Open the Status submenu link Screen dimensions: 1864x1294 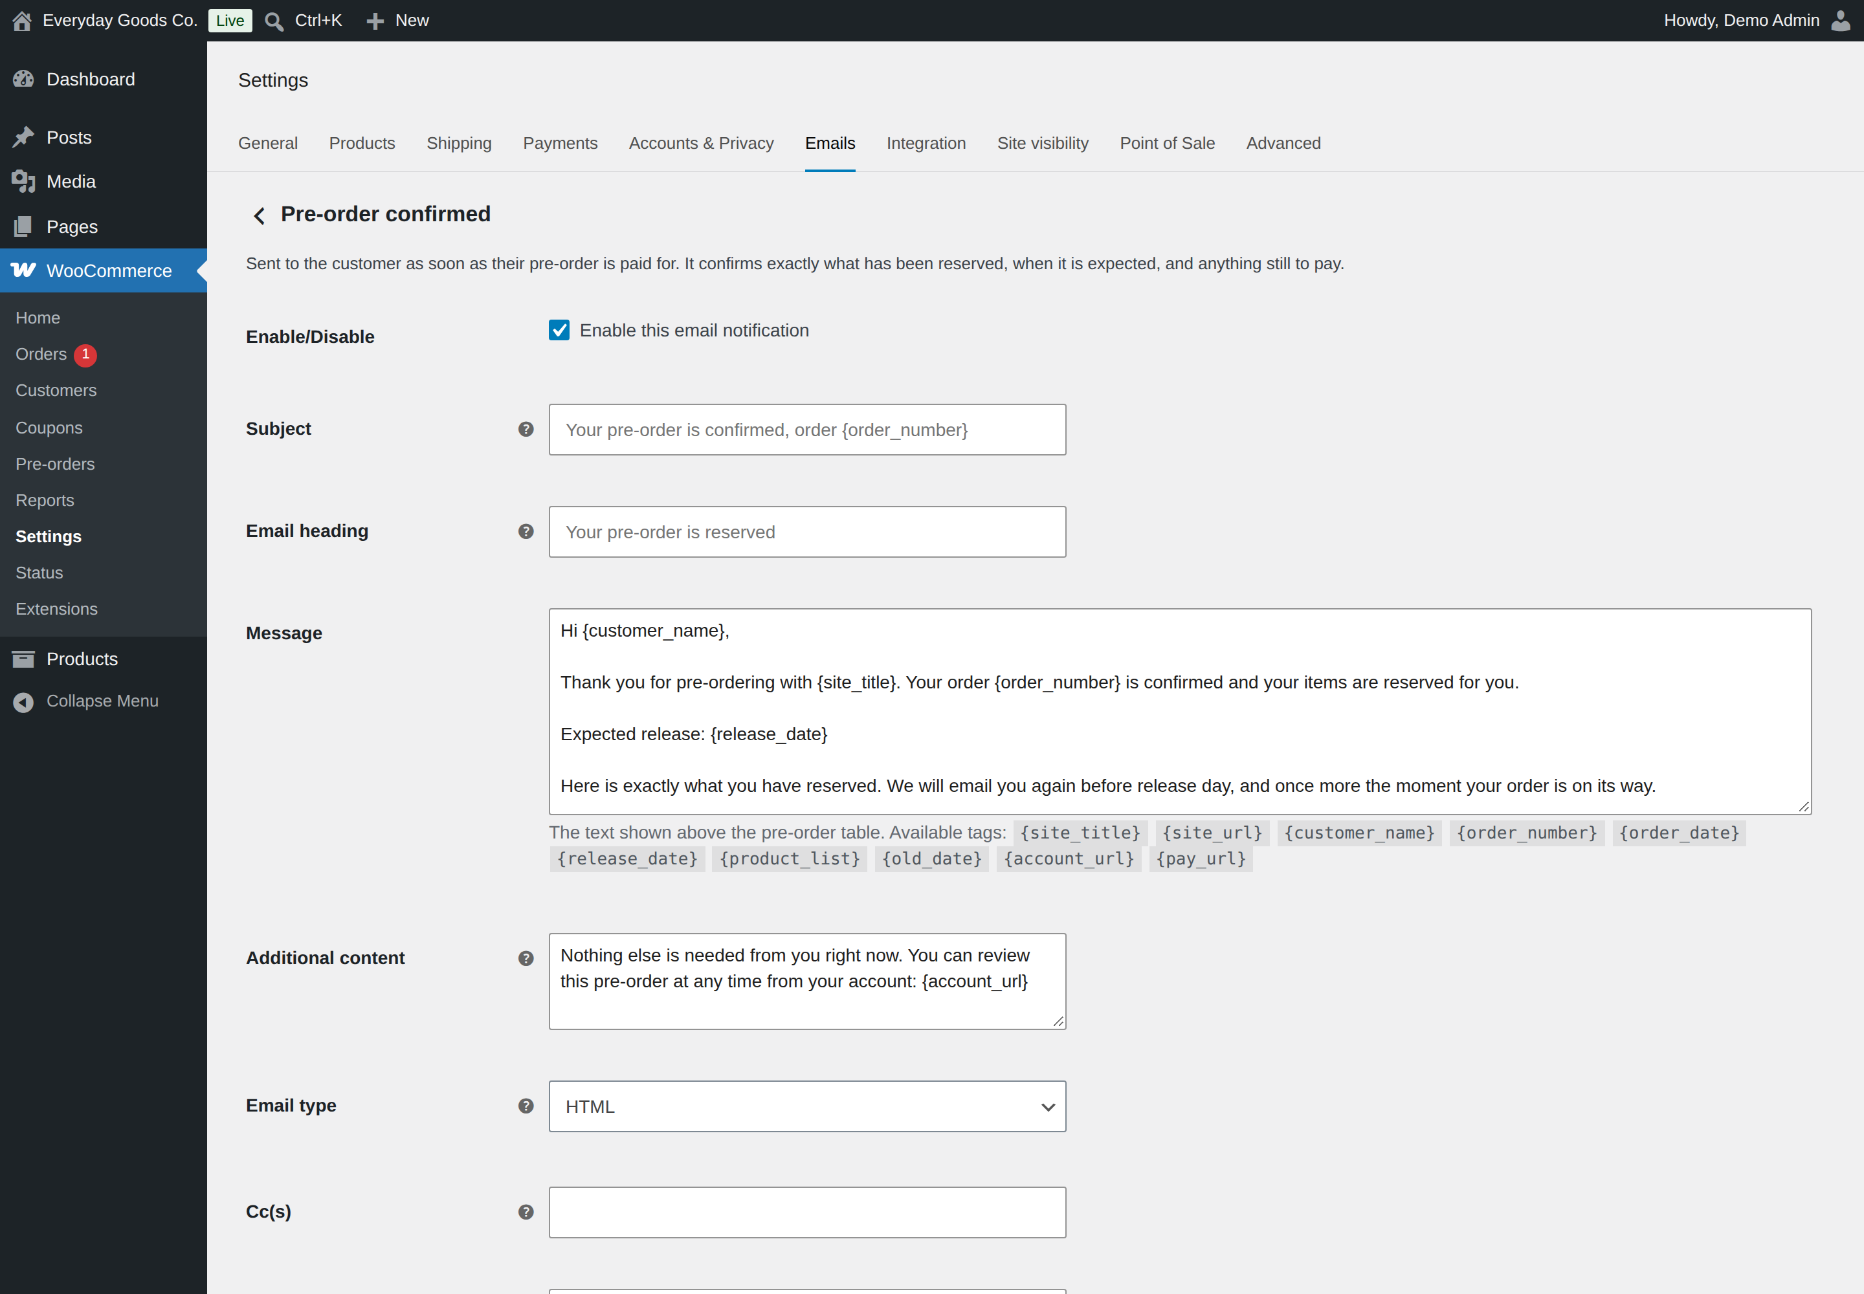[39, 573]
